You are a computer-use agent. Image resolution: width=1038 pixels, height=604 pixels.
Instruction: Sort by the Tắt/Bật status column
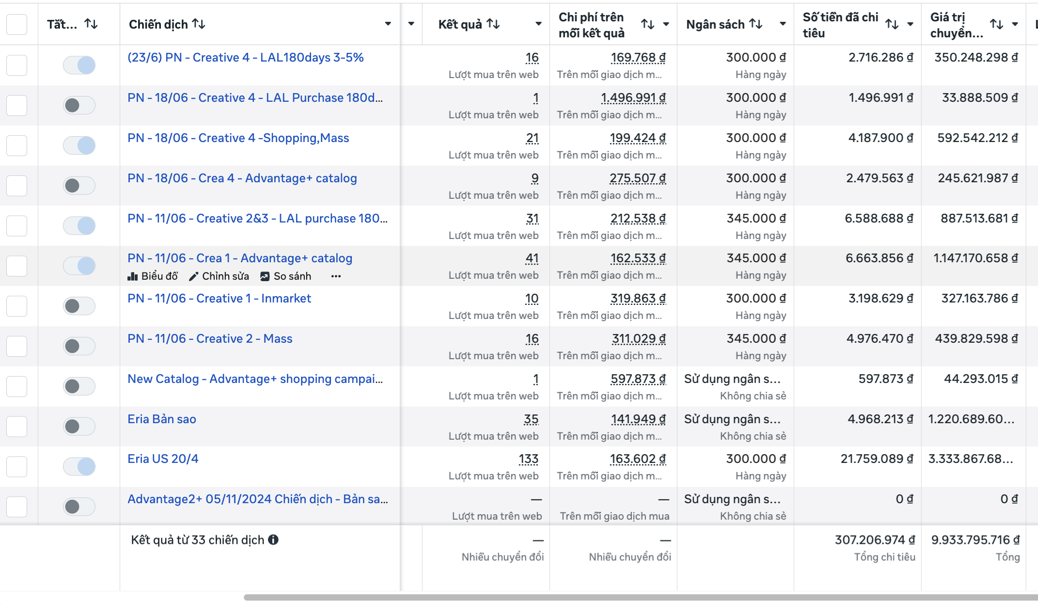91,24
